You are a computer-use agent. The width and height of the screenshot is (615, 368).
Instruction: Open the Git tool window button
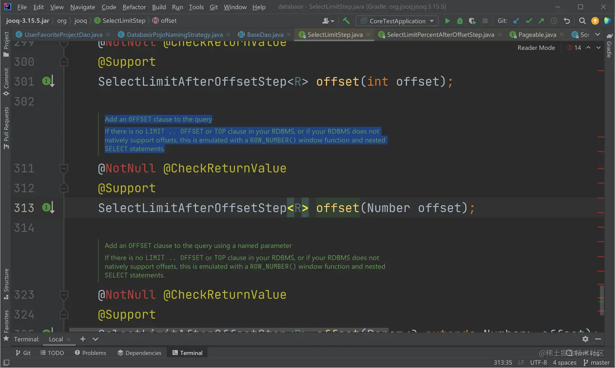click(23, 353)
